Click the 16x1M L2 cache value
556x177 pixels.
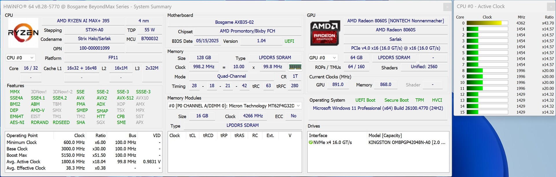[x=121, y=68]
